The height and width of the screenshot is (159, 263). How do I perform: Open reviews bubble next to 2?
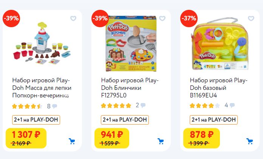[143, 105]
